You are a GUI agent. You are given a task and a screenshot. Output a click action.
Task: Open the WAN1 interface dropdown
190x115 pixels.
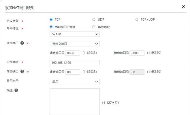click(75, 34)
